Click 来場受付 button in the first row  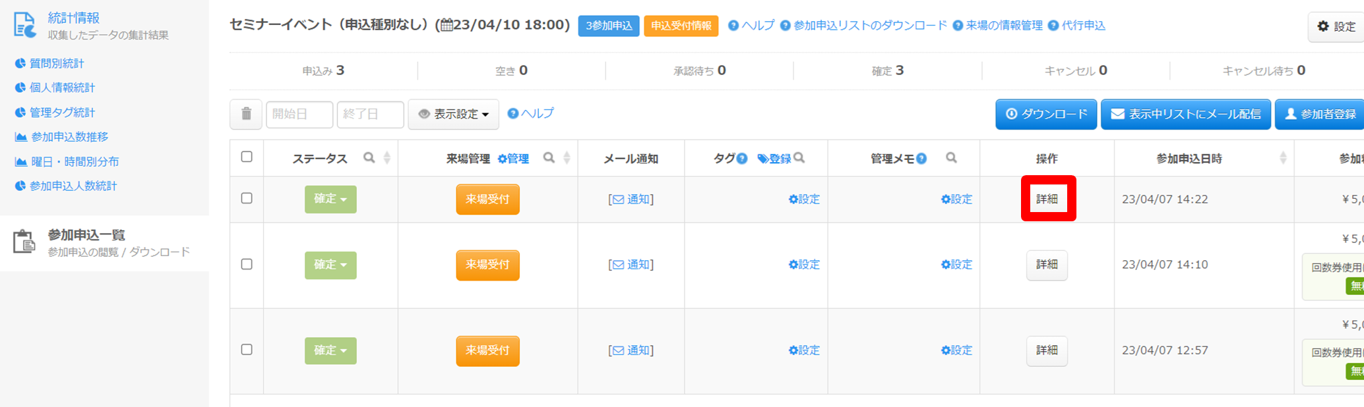click(x=487, y=199)
